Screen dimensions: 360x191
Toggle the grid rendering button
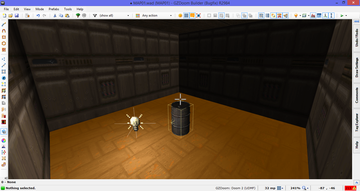tap(186, 15)
